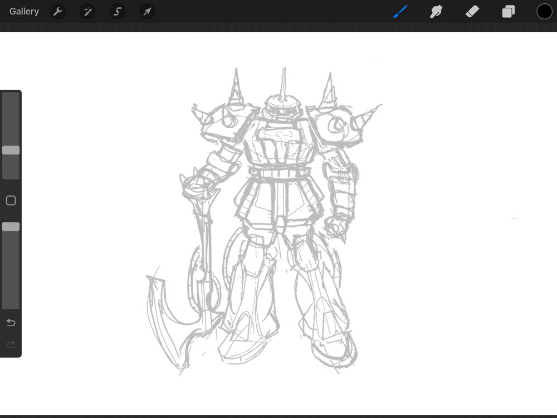The width and height of the screenshot is (557, 418).
Task: Select the Smudge tool
Action: [x=436, y=11]
